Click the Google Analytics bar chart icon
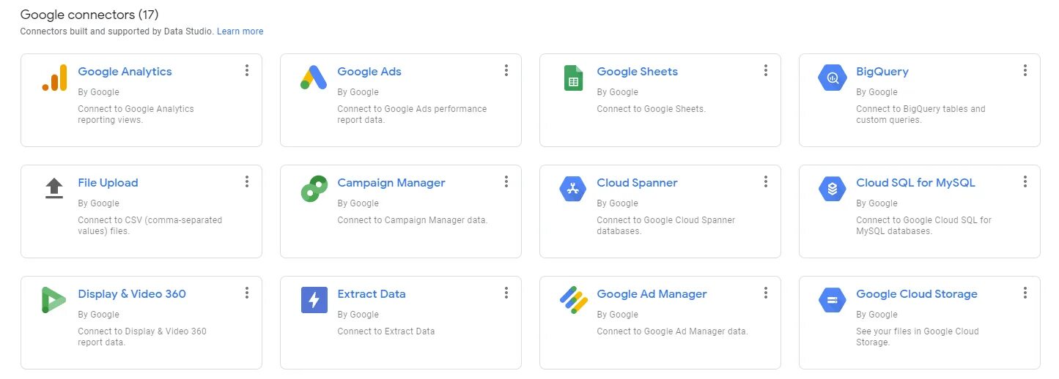 pyautogui.click(x=55, y=78)
